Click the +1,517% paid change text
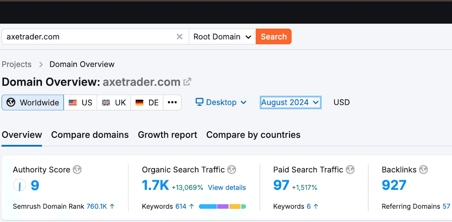This screenshot has height=222, width=452. coord(304,188)
